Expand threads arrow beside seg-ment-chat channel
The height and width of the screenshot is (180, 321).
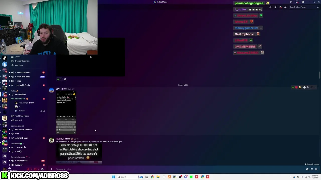(x=9, y=138)
